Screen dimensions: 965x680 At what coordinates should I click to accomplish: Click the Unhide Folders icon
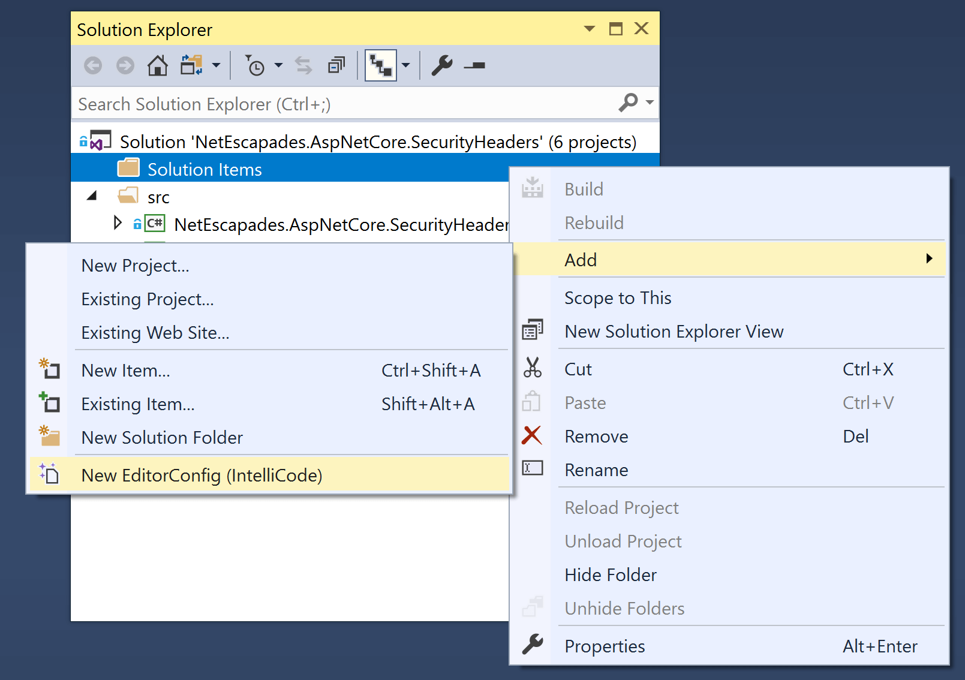click(x=533, y=606)
